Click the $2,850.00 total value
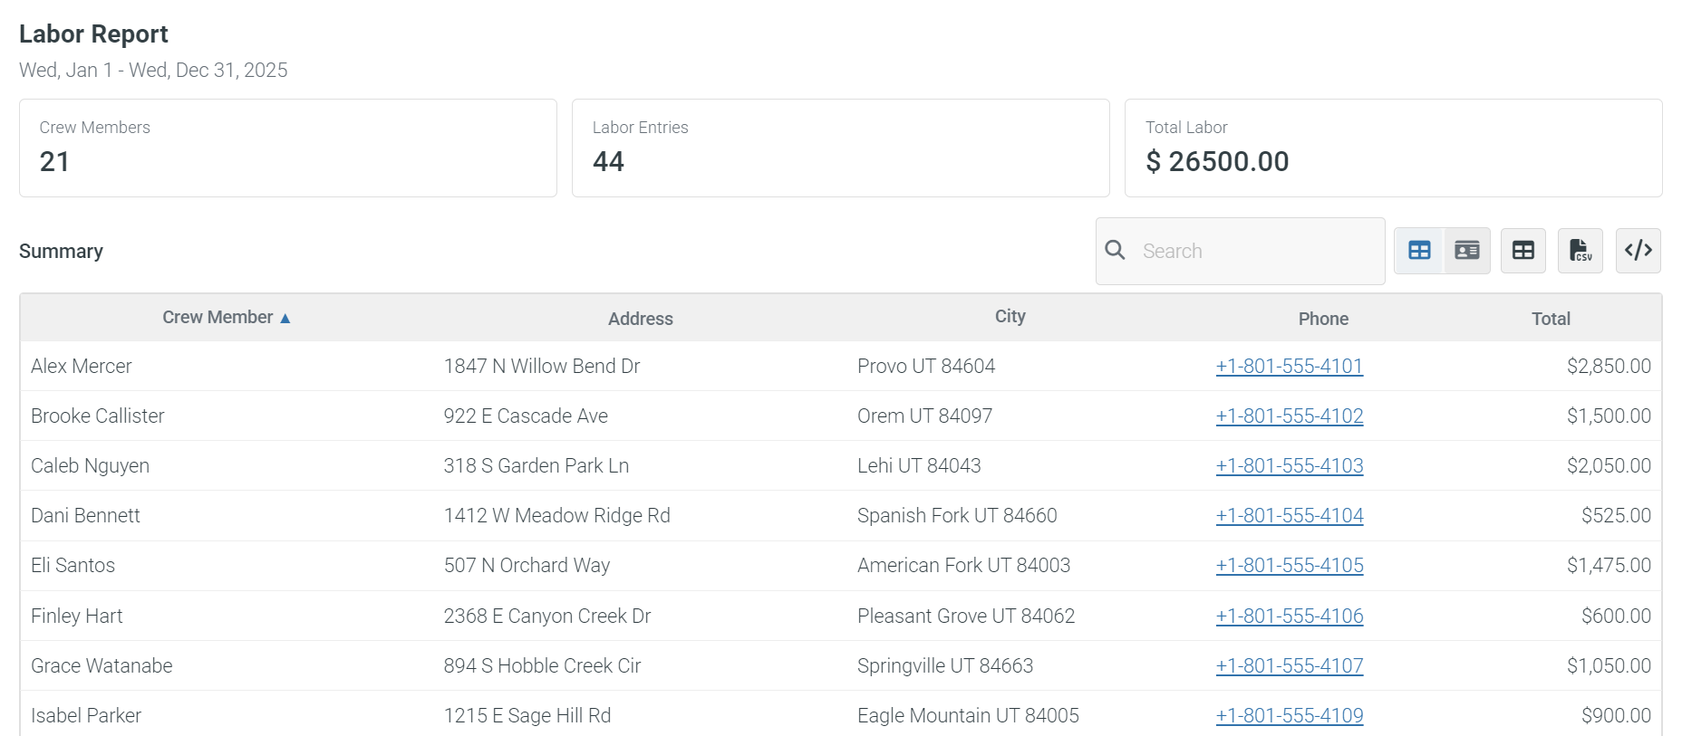The width and height of the screenshot is (1682, 736). (1609, 366)
